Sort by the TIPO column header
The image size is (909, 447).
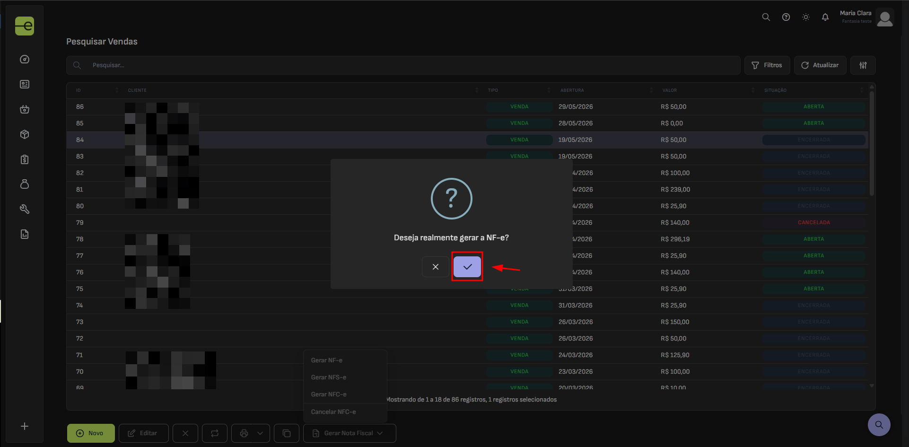[x=519, y=90]
